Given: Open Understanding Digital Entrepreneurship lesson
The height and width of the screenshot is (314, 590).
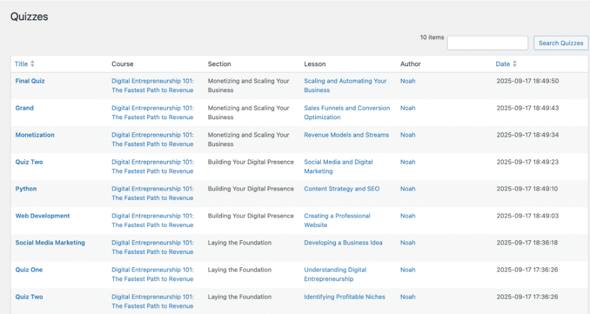Looking at the screenshot, I should coord(335,274).
